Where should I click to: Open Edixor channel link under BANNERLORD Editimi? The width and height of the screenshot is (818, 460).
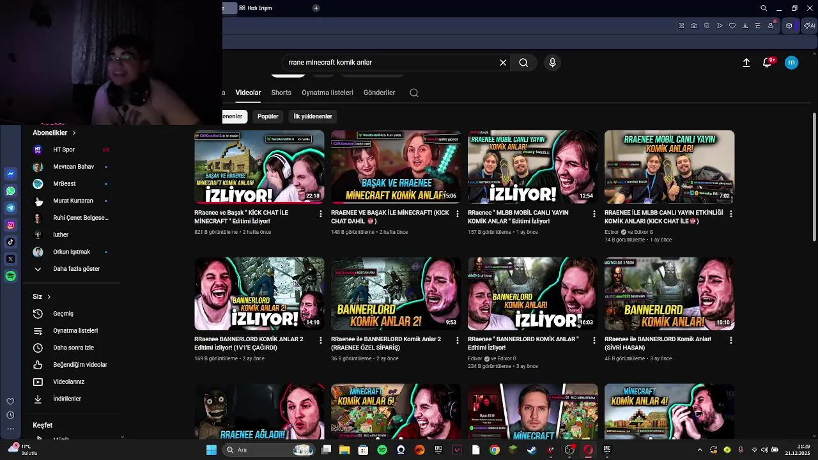[475, 359]
